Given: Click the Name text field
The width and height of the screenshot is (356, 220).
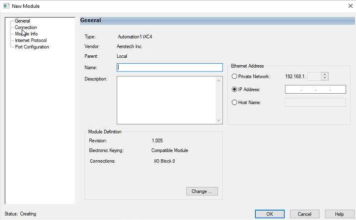Looking at the screenshot, I should (169, 68).
